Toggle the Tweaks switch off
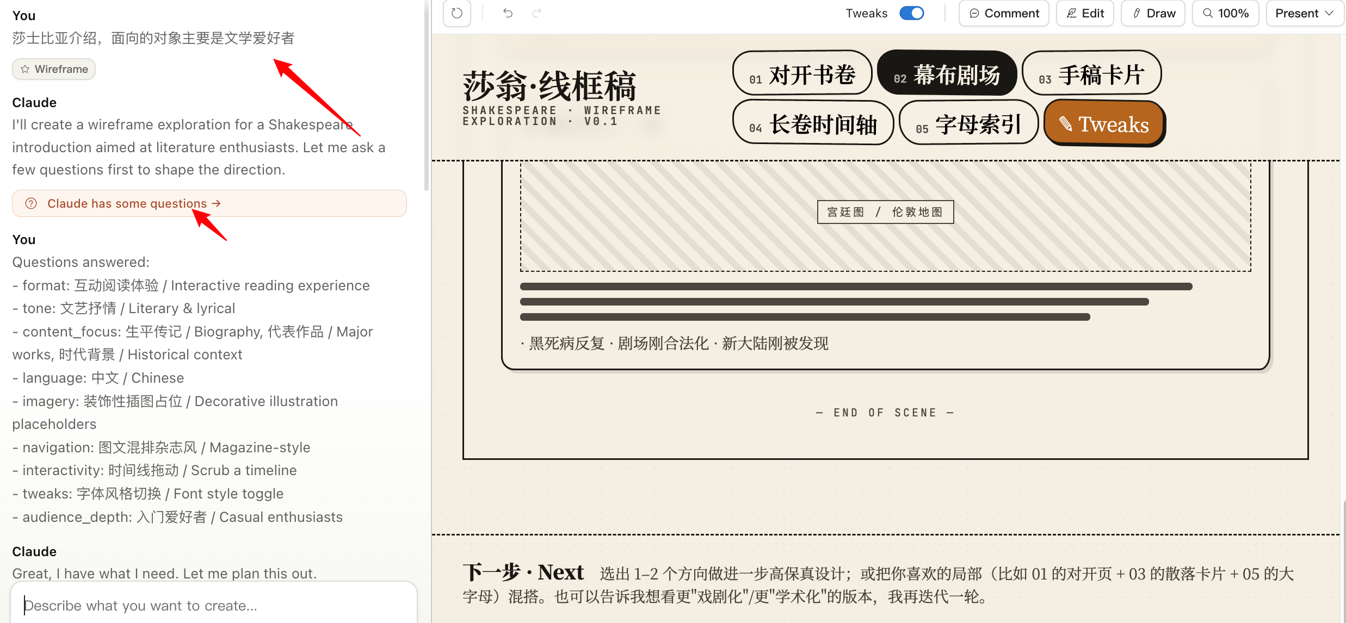The image size is (1346, 623). point(912,13)
